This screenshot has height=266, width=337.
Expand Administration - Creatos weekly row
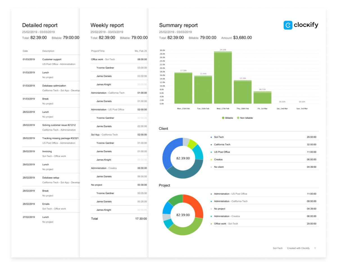click(x=104, y=168)
